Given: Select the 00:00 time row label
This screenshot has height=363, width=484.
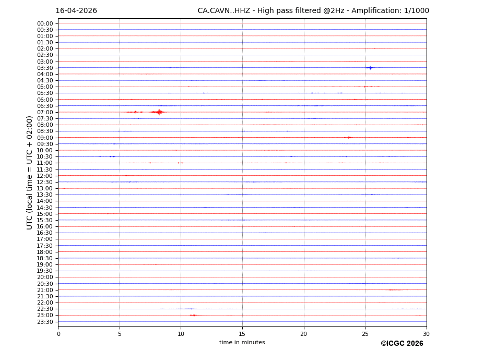Looking at the screenshot, I should (45, 23).
